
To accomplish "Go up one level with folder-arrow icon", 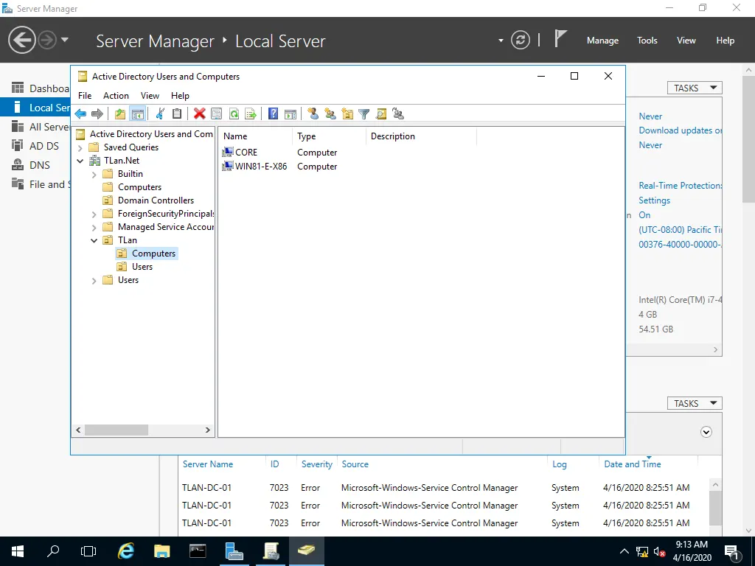I will coord(120,114).
